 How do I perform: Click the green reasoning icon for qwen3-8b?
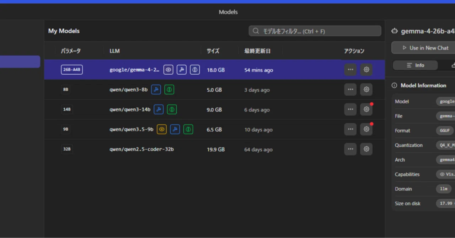pos(169,90)
